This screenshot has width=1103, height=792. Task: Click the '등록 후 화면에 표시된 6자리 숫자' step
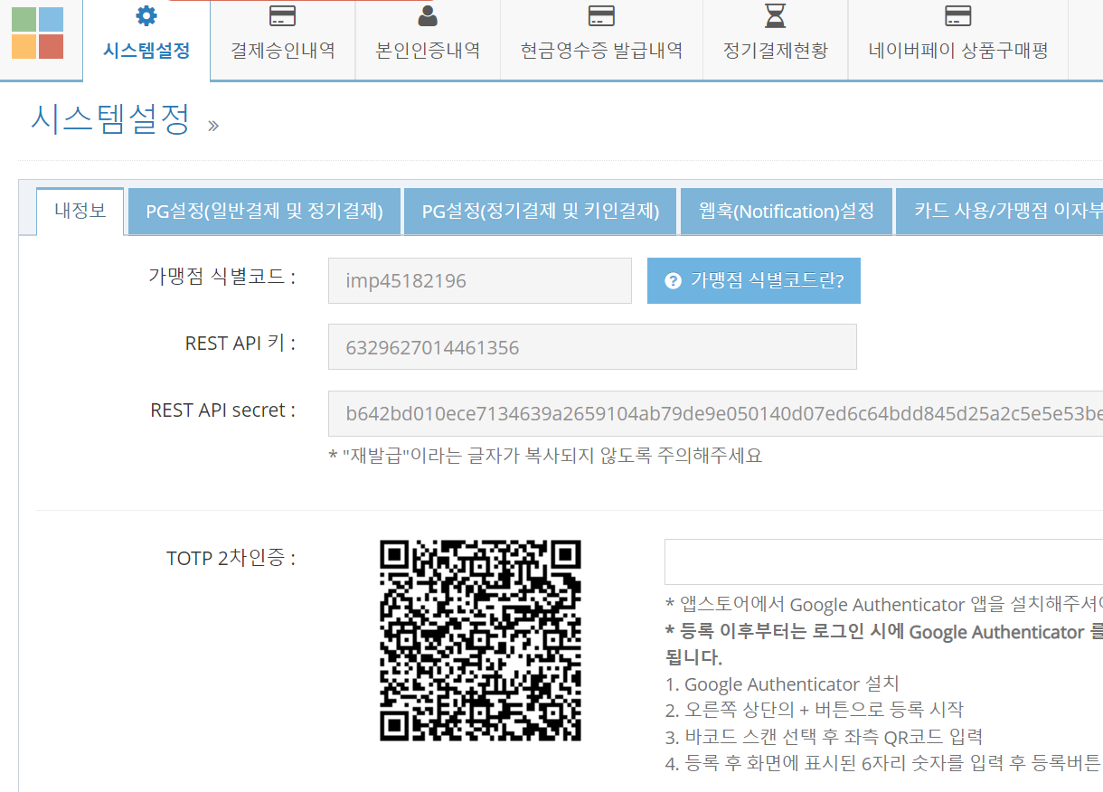(883, 763)
